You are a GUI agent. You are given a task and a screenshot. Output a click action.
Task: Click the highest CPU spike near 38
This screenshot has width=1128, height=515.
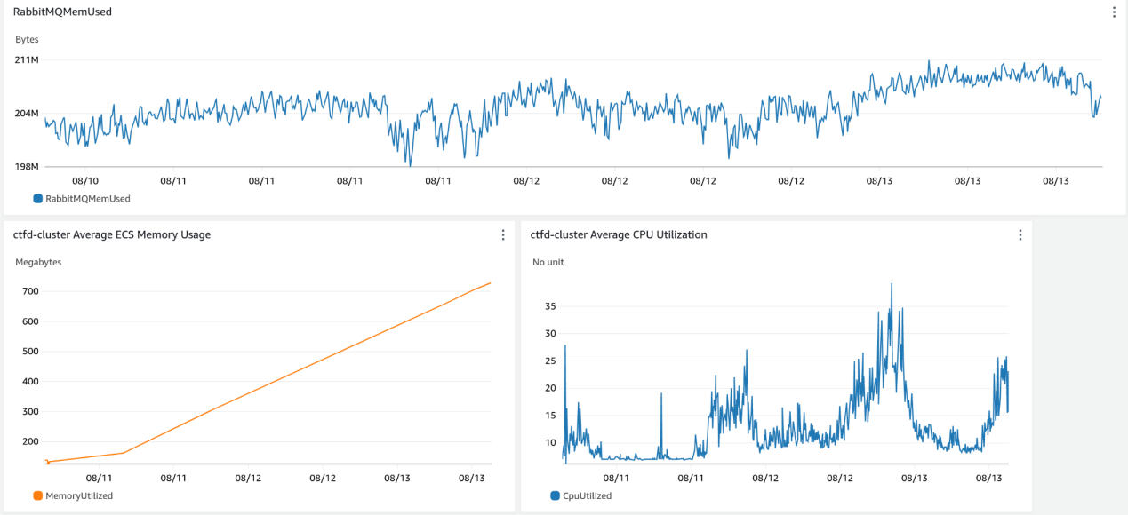click(x=892, y=285)
